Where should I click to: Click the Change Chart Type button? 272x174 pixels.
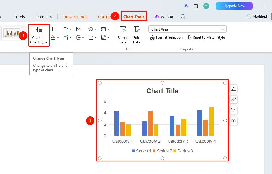tap(39, 35)
